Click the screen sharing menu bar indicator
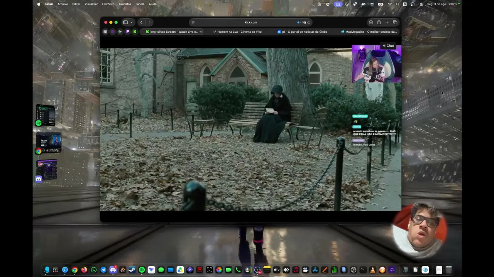The image size is (494, 277). click(338, 4)
